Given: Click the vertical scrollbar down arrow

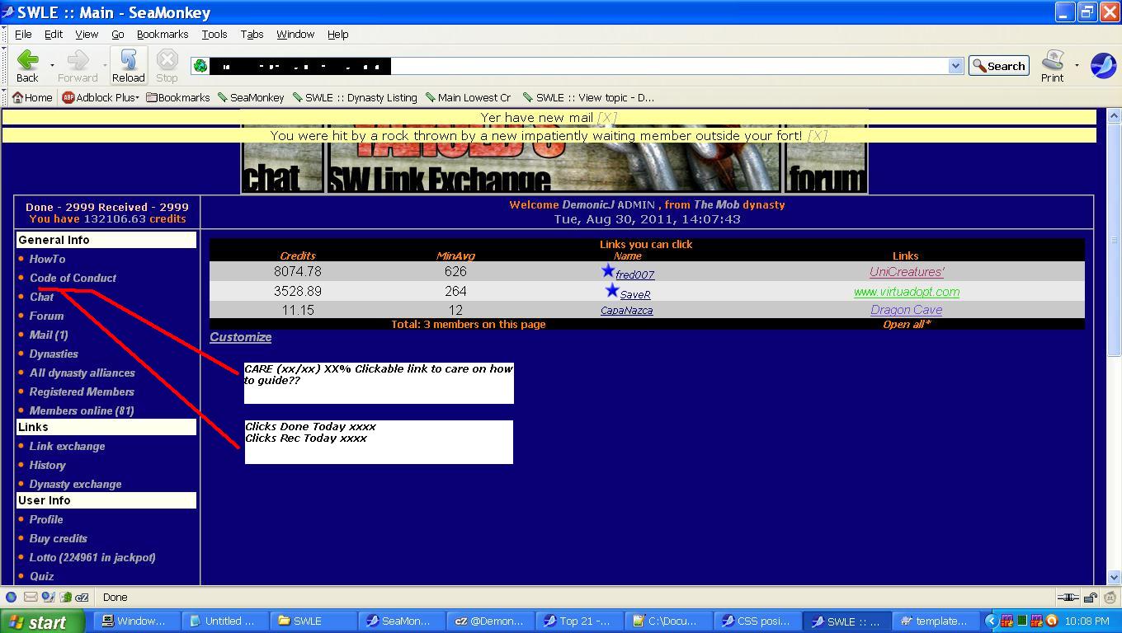Looking at the screenshot, I should point(1115,578).
